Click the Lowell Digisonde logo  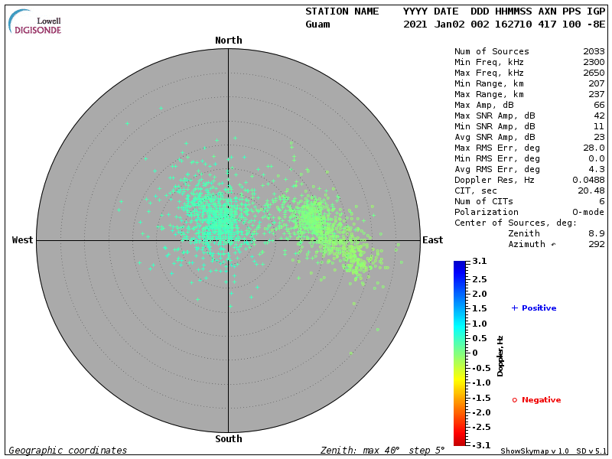pyautogui.click(x=36, y=22)
